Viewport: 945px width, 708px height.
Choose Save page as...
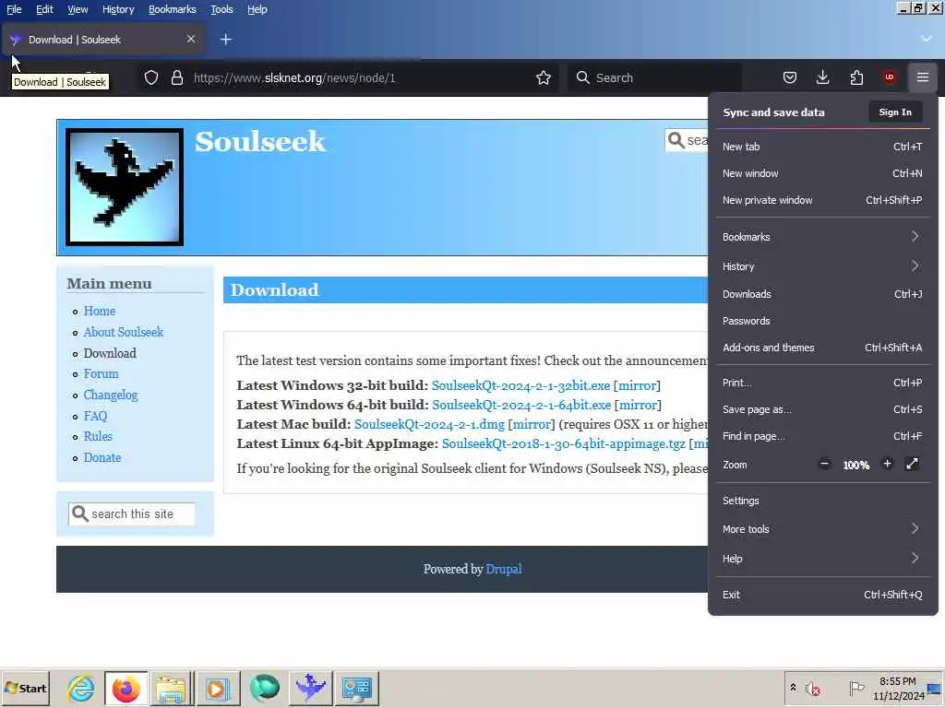click(822, 409)
